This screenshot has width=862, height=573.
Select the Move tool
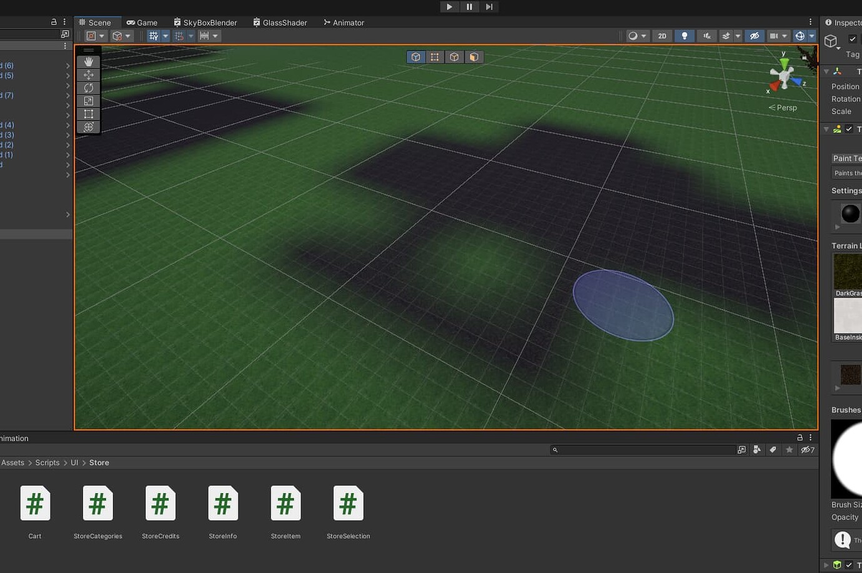[x=88, y=74]
